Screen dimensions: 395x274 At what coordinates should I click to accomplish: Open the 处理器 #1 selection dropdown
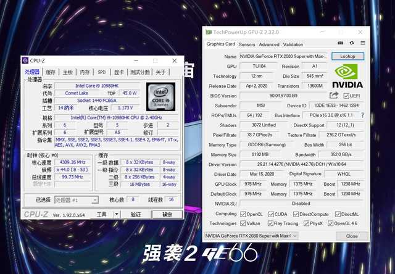coord(77,200)
